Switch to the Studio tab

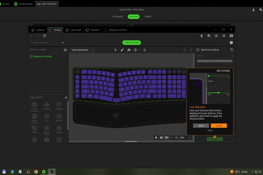tap(55, 30)
